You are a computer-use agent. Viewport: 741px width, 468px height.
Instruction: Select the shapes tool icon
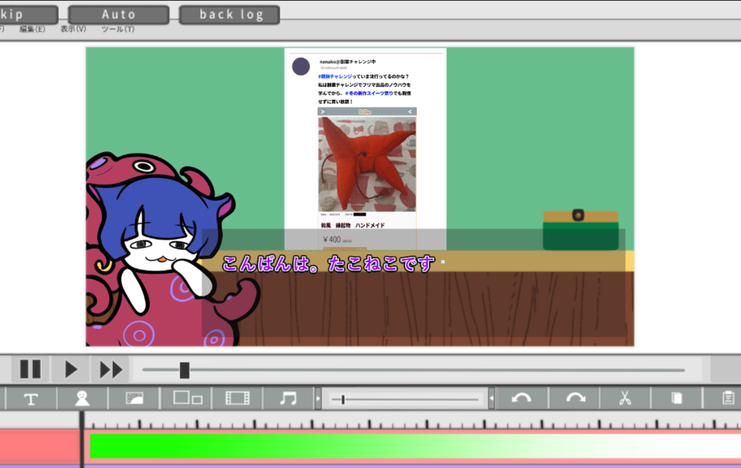tap(187, 398)
